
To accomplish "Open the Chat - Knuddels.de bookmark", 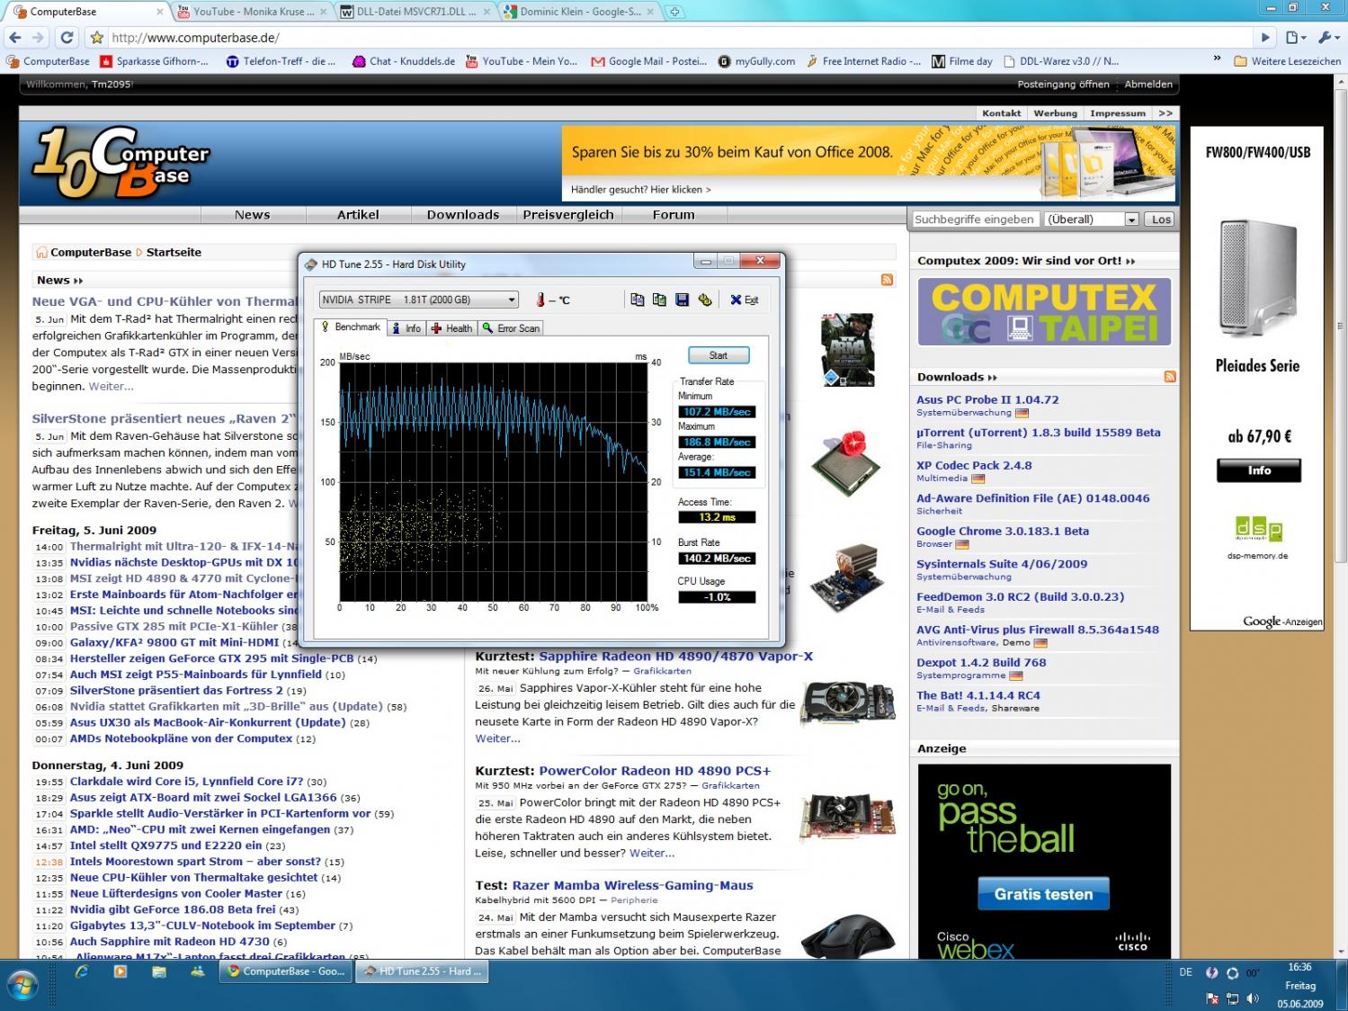I will point(404,61).
